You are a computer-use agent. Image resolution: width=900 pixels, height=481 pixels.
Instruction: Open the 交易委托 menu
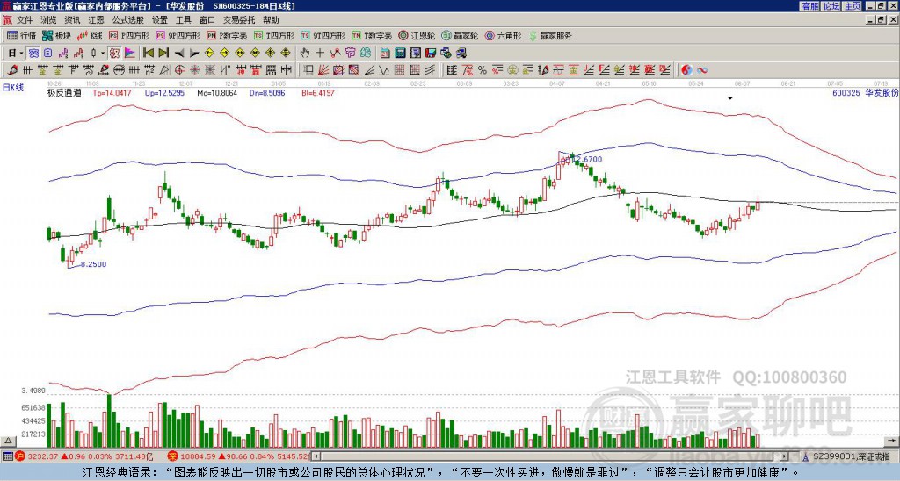click(239, 20)
